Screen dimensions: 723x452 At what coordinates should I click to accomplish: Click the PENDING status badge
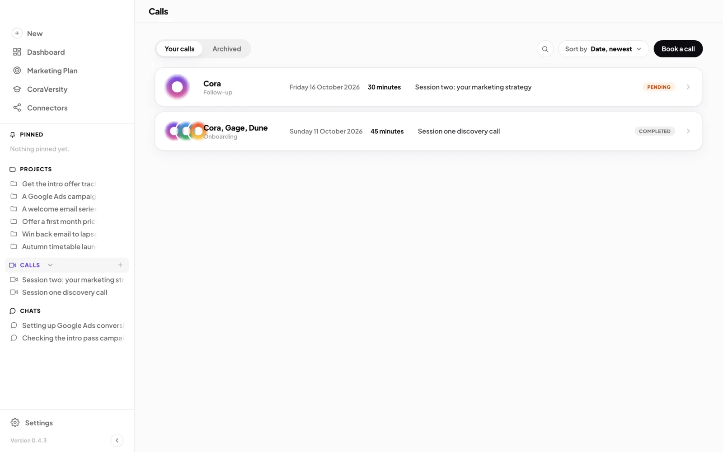tap(659, 87)
